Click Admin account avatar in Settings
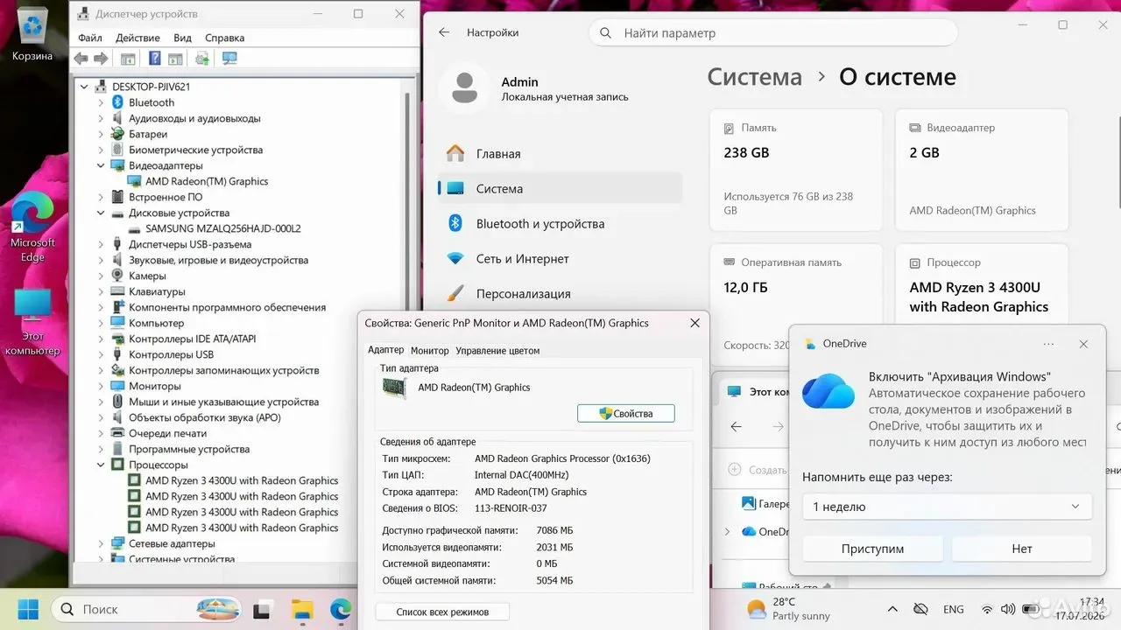The image size is (1121, 630). pyautogui.click(x=464, y=88)
